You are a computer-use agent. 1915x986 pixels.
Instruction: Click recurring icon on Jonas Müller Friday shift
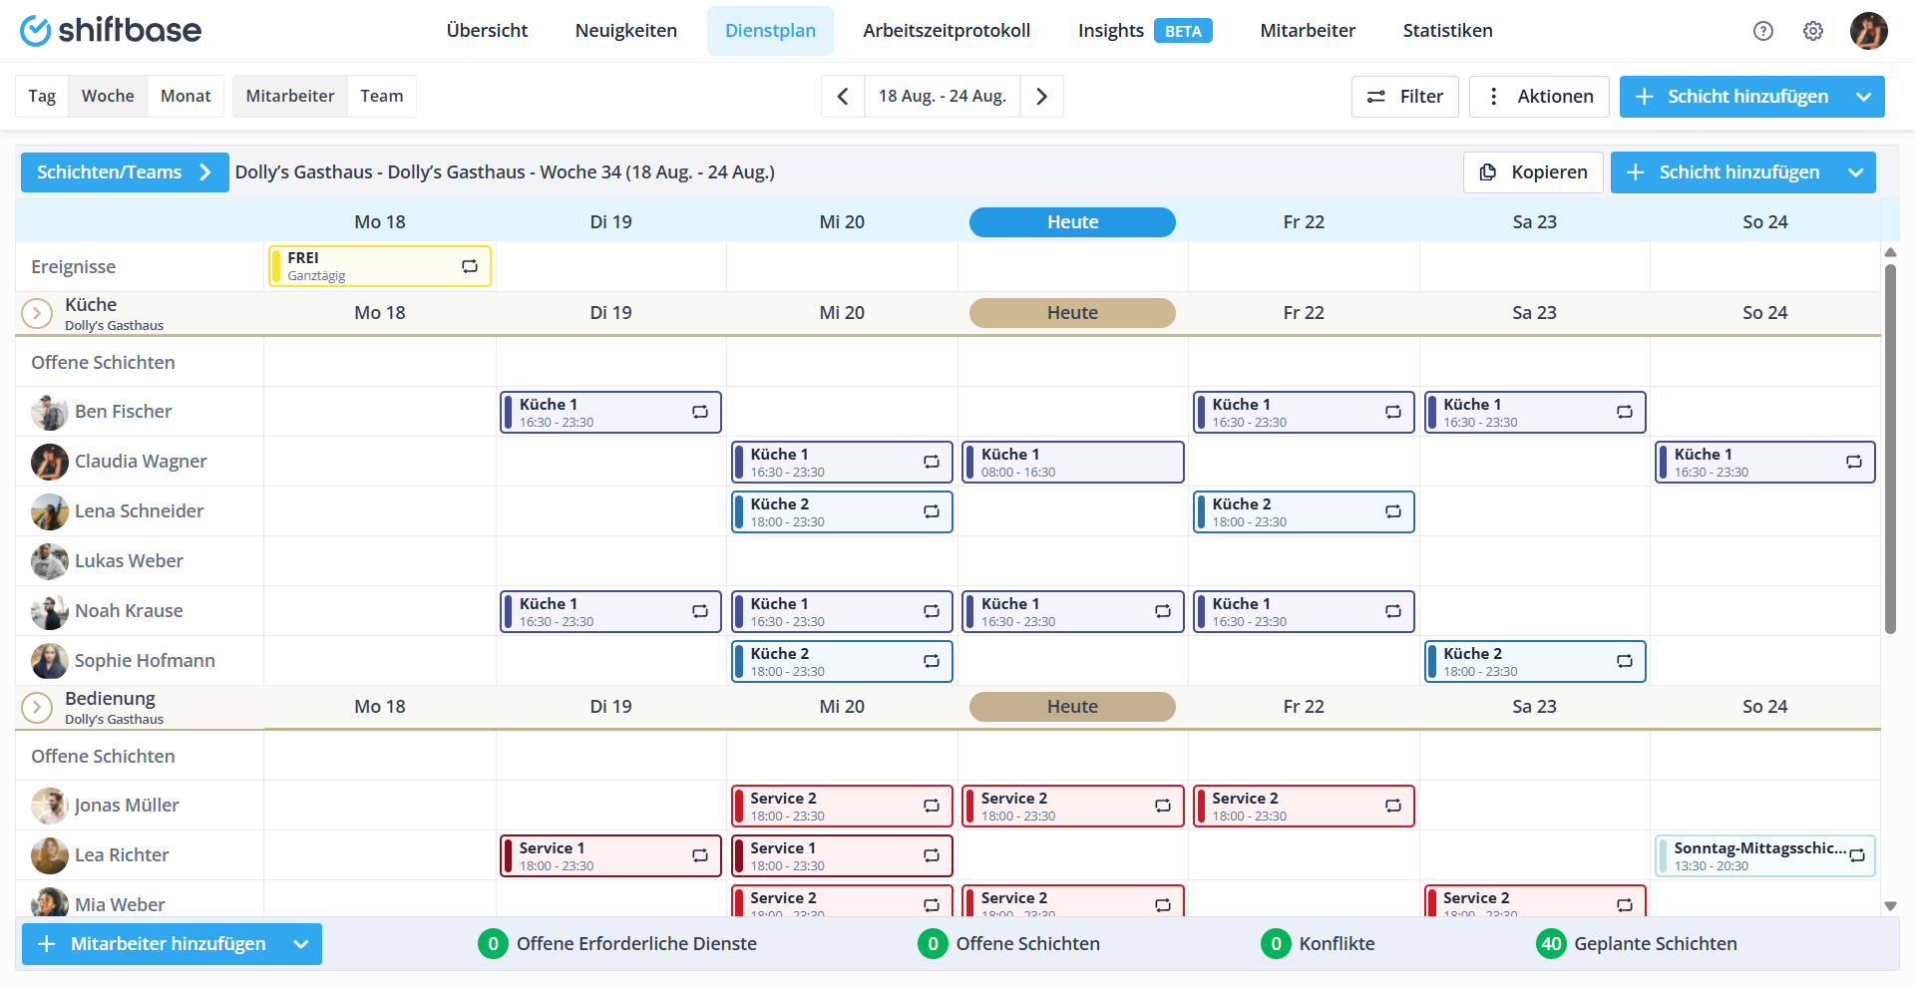click(x=1393, y=806)
